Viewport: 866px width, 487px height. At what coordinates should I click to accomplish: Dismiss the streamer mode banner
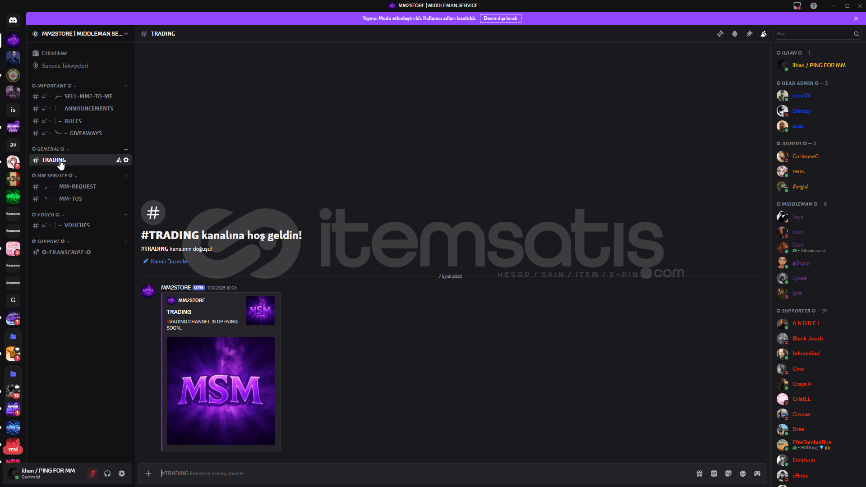coord(856,18)
